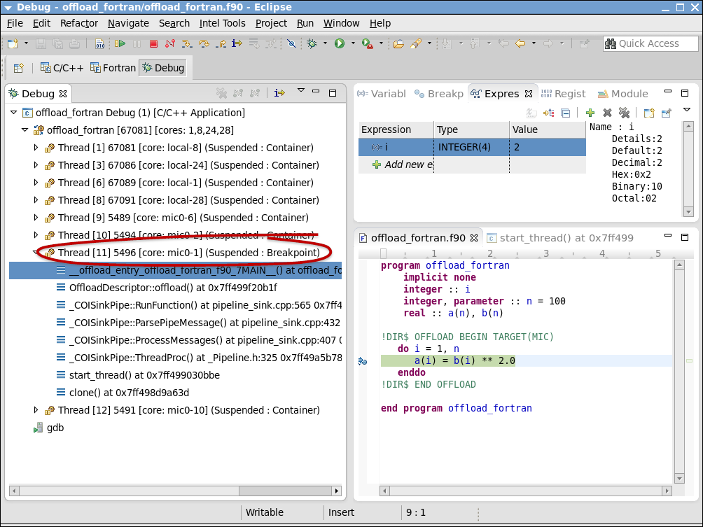703x527 pixels.
Task: Click the Open Perspective icon
Action: [x=18, y=68]
